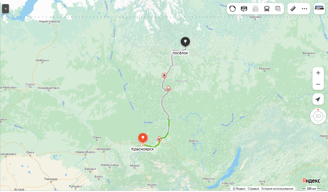
Task: Select the ruler measurement tool
Action: click(x=293, y=9)
